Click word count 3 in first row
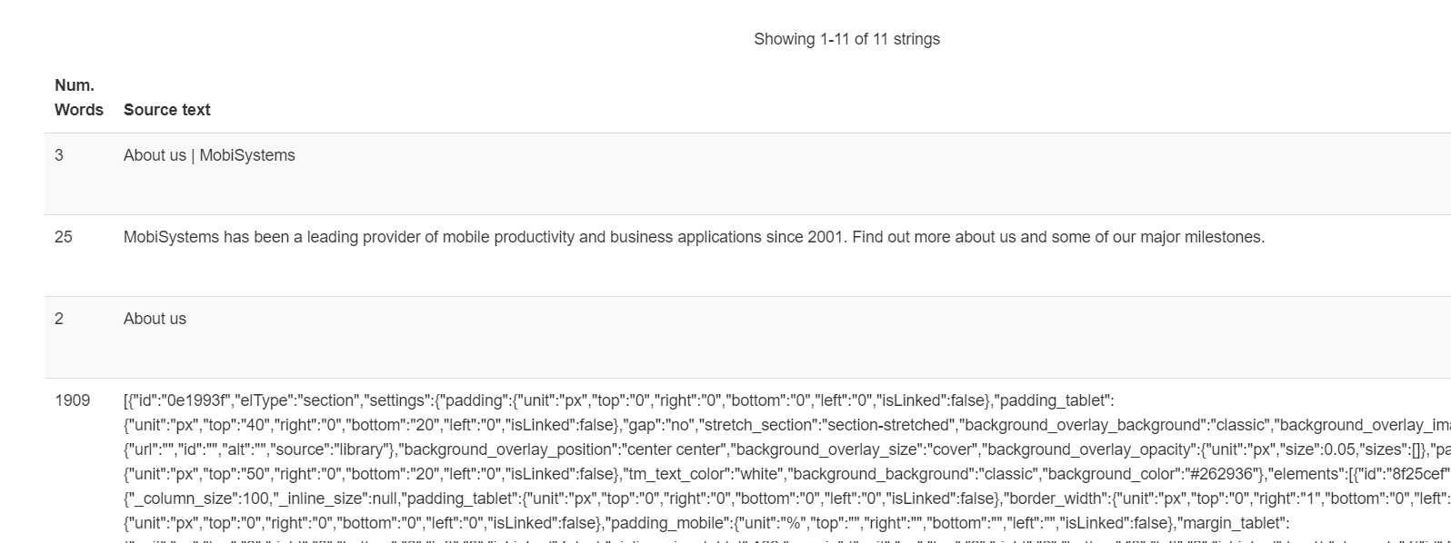The image size is (1451, 543). [59, 155]
